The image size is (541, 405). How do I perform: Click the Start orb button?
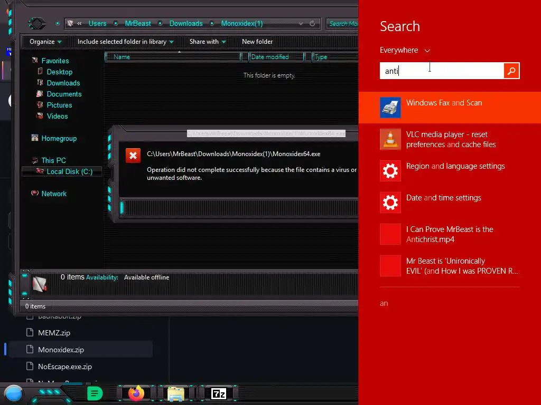pos(14,394)
